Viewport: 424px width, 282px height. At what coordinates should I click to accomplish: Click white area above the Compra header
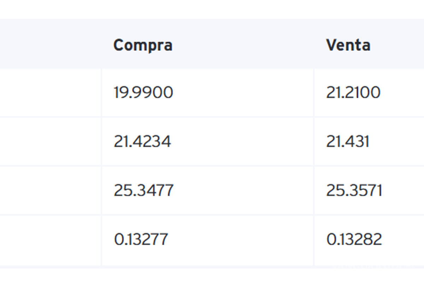143,9
